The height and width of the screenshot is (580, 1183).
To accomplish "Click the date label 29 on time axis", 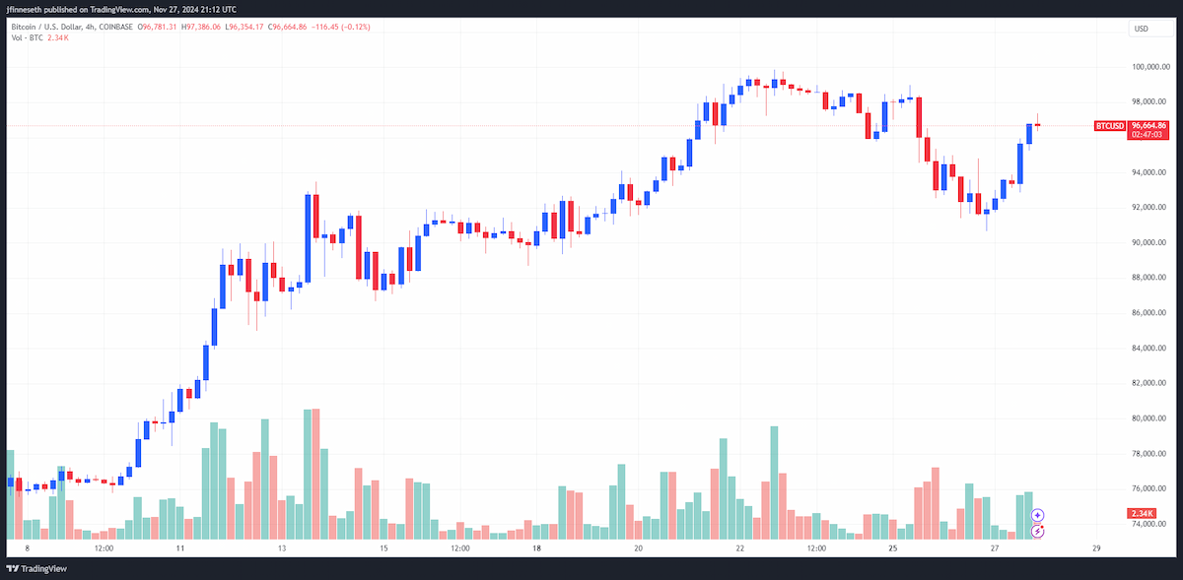I will coord(1096,547).
